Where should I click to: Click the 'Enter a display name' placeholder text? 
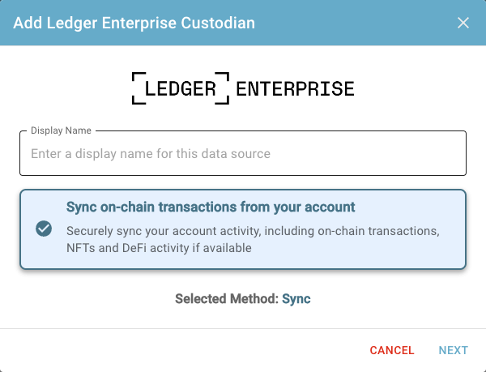151,154
